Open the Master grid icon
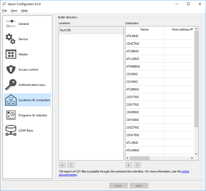 coord(11,54)
